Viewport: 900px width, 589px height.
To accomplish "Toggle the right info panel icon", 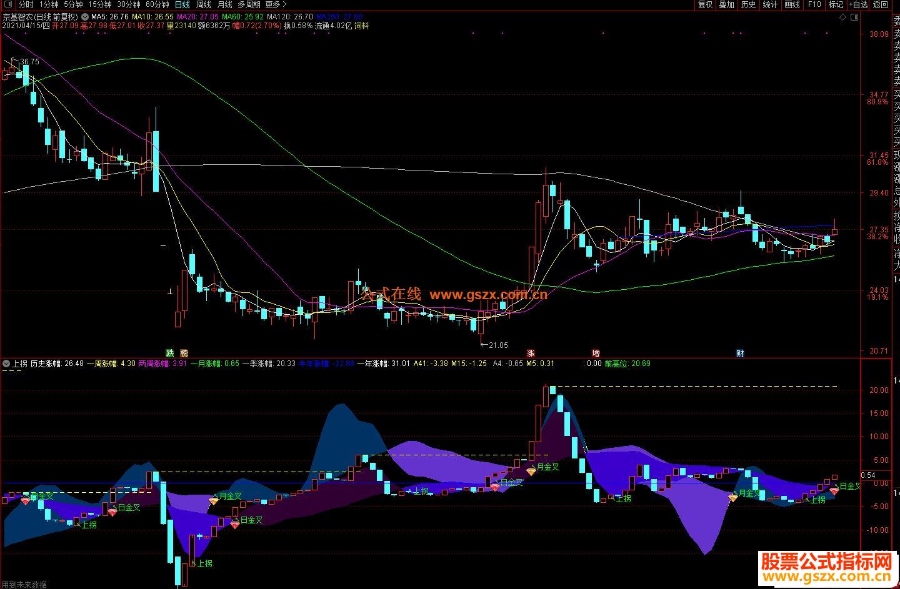I will coord(855,16).
